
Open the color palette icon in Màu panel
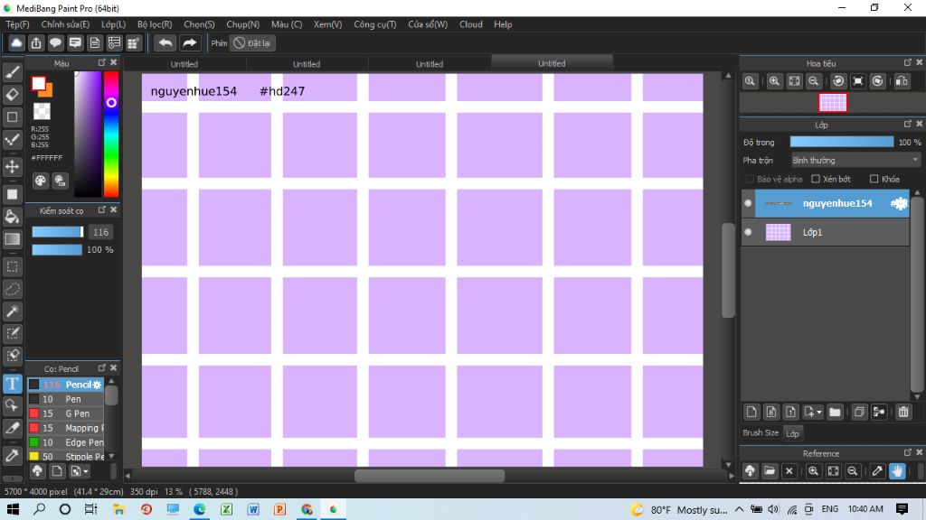tap(40, 181)
